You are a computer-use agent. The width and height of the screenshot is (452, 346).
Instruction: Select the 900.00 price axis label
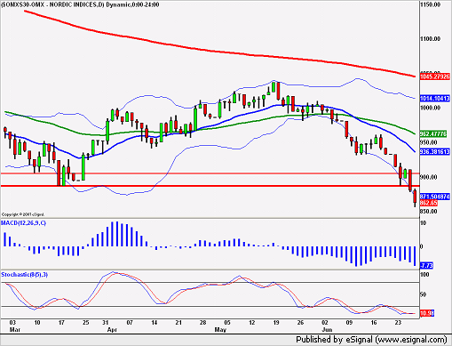coord(428,177)
